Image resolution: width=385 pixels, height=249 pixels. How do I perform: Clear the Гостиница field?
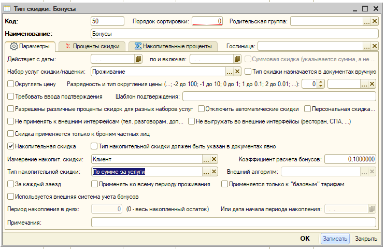pyautogui.click(x=375, y=46)
